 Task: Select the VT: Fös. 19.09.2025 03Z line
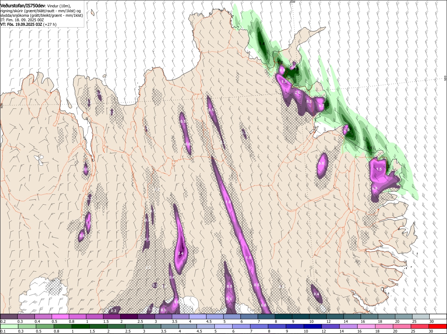pos(28,25)
